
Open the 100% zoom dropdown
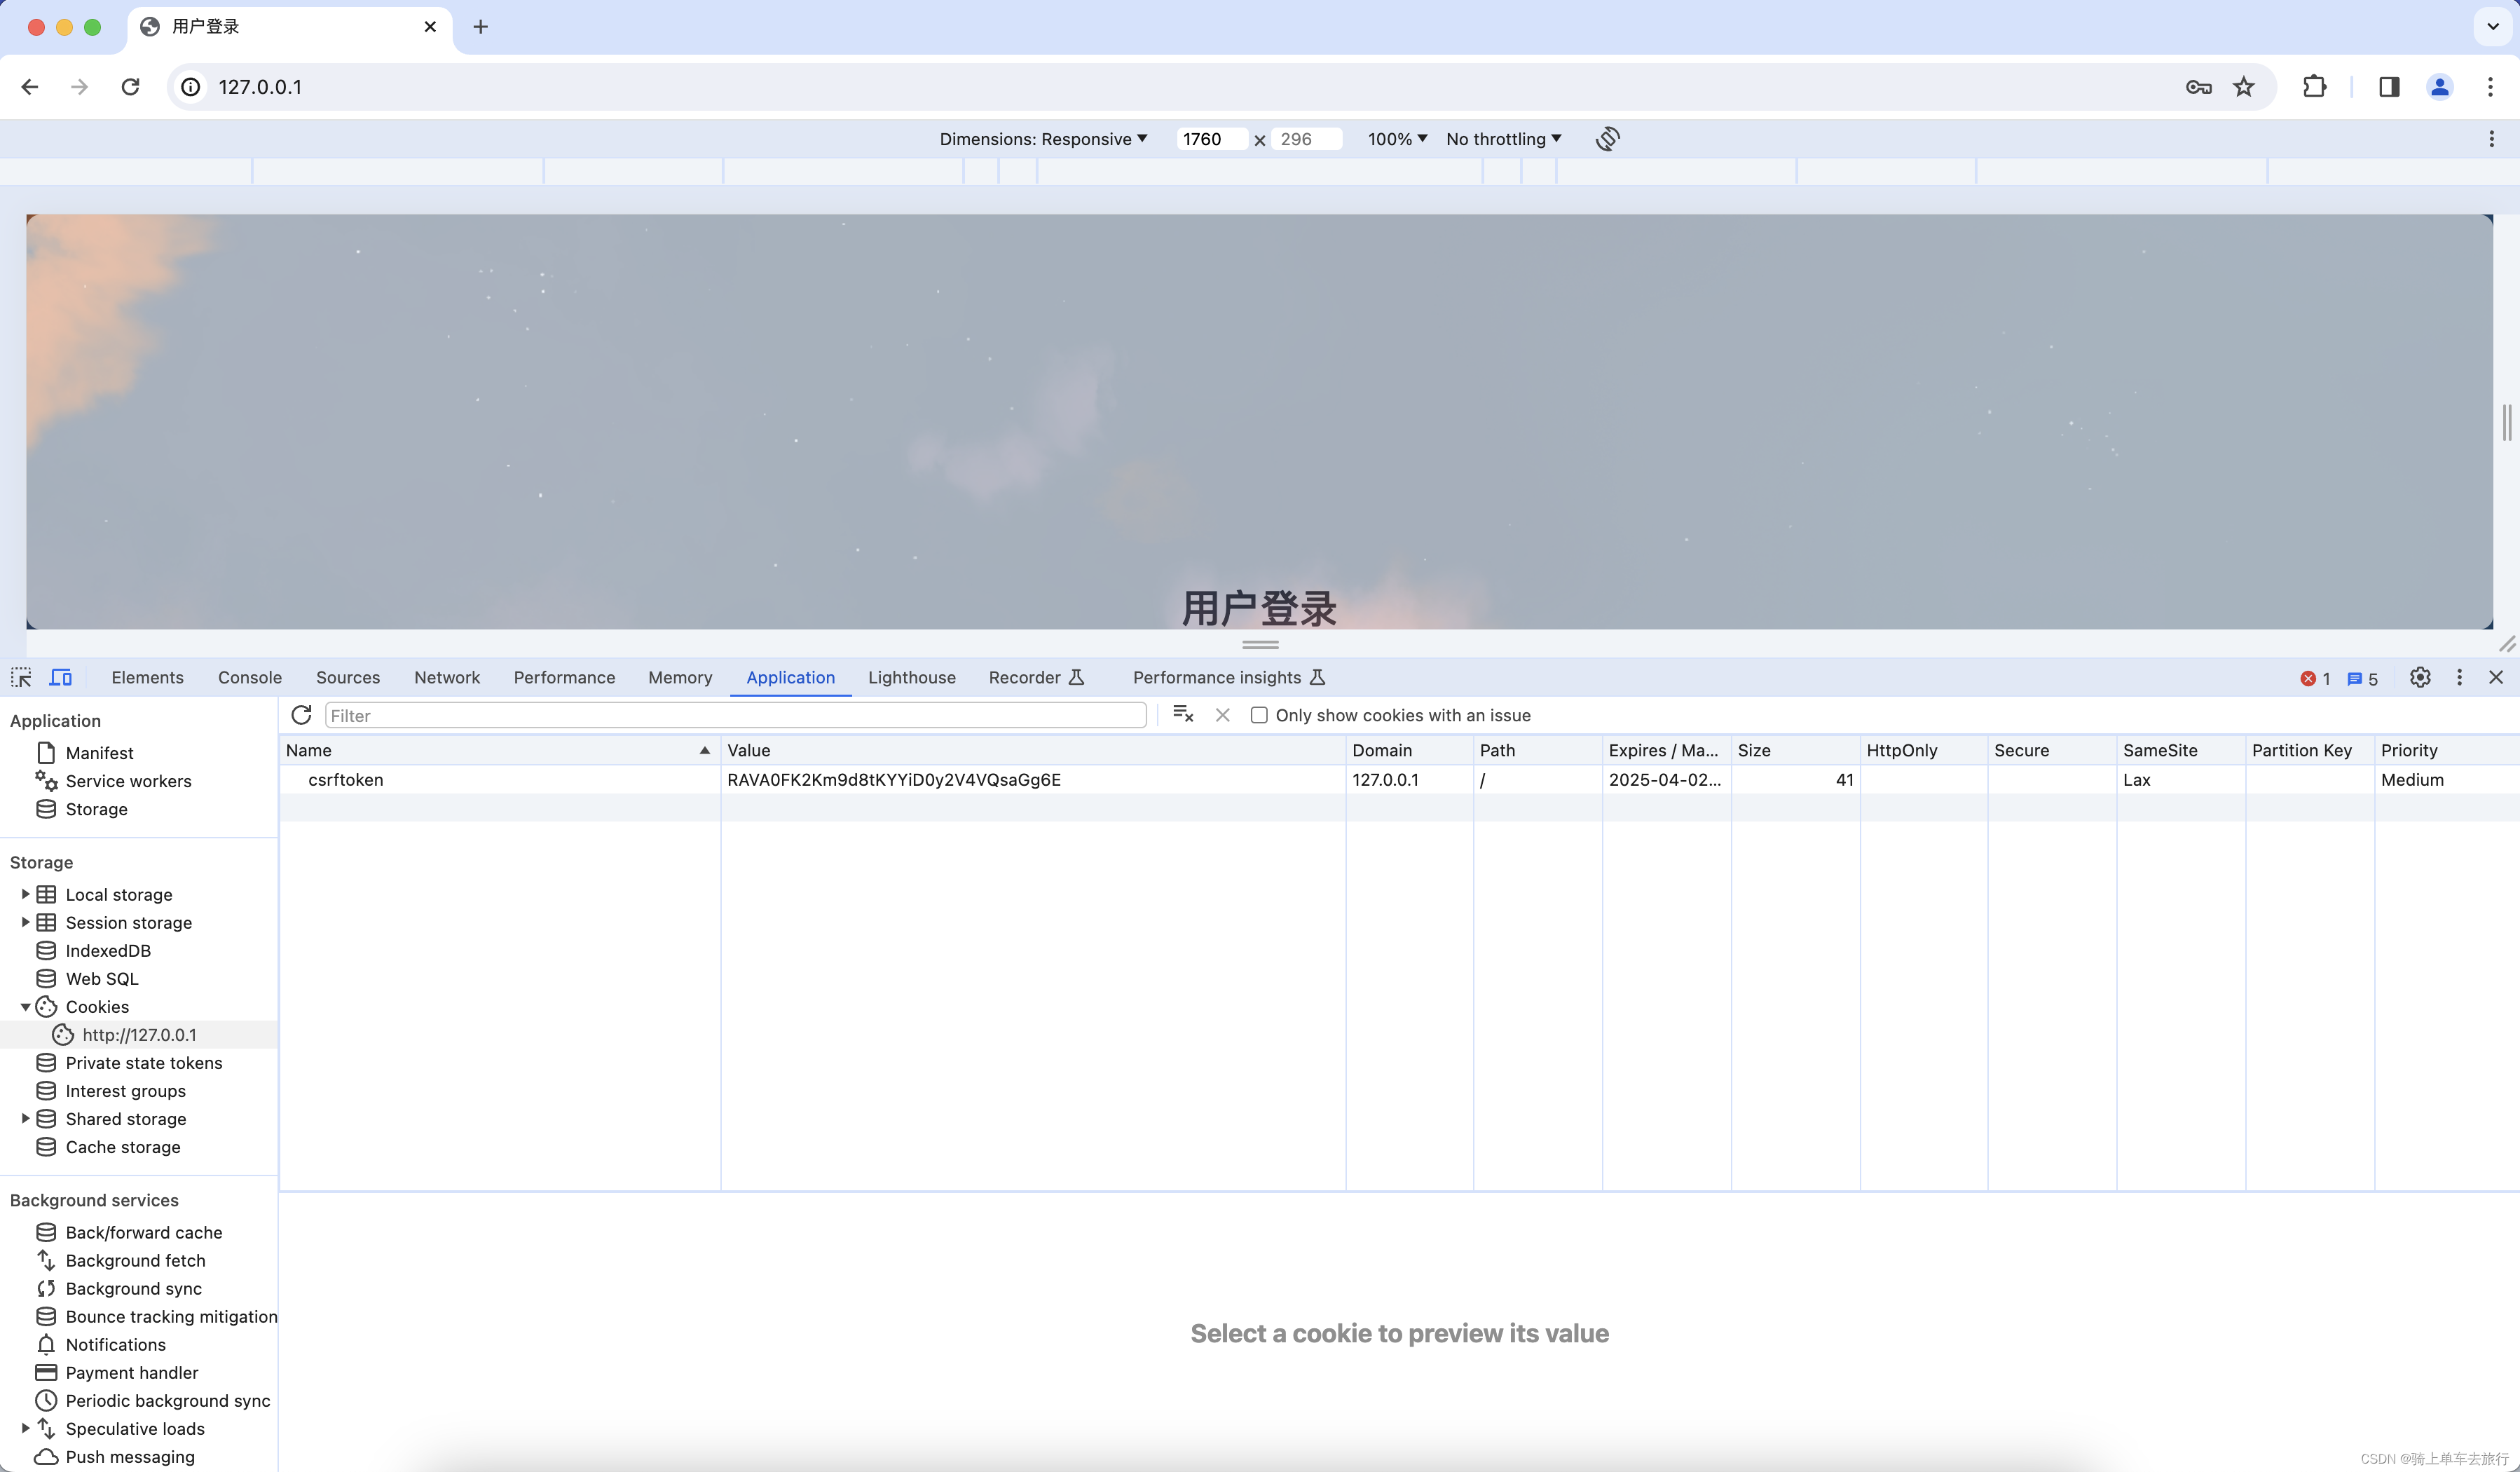tap(1397, 138)
